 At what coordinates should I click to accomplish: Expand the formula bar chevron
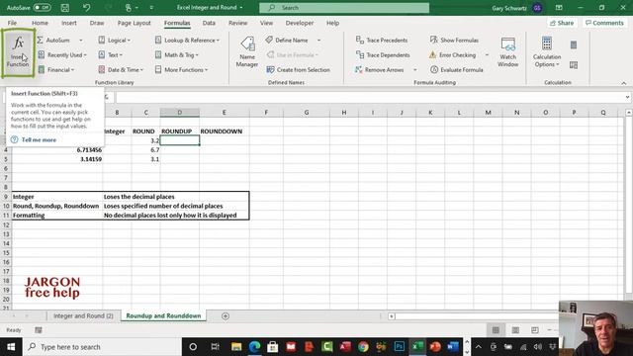[627, 97]
